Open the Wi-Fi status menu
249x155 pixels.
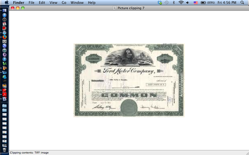pyautogui.click(x=181, y=3)
